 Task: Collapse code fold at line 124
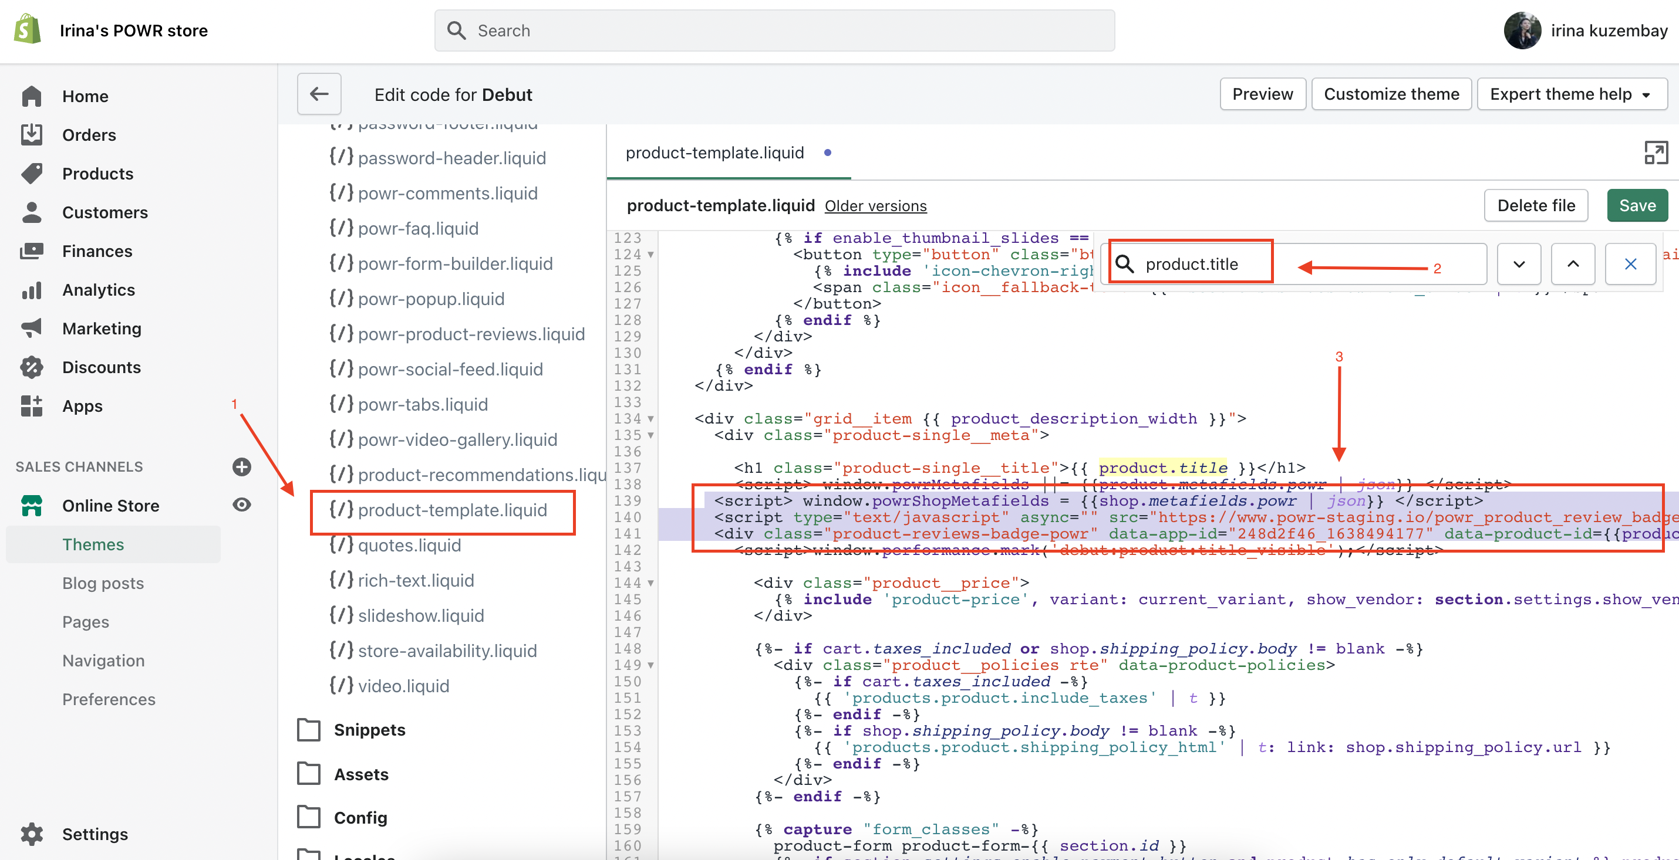(650, 255)
